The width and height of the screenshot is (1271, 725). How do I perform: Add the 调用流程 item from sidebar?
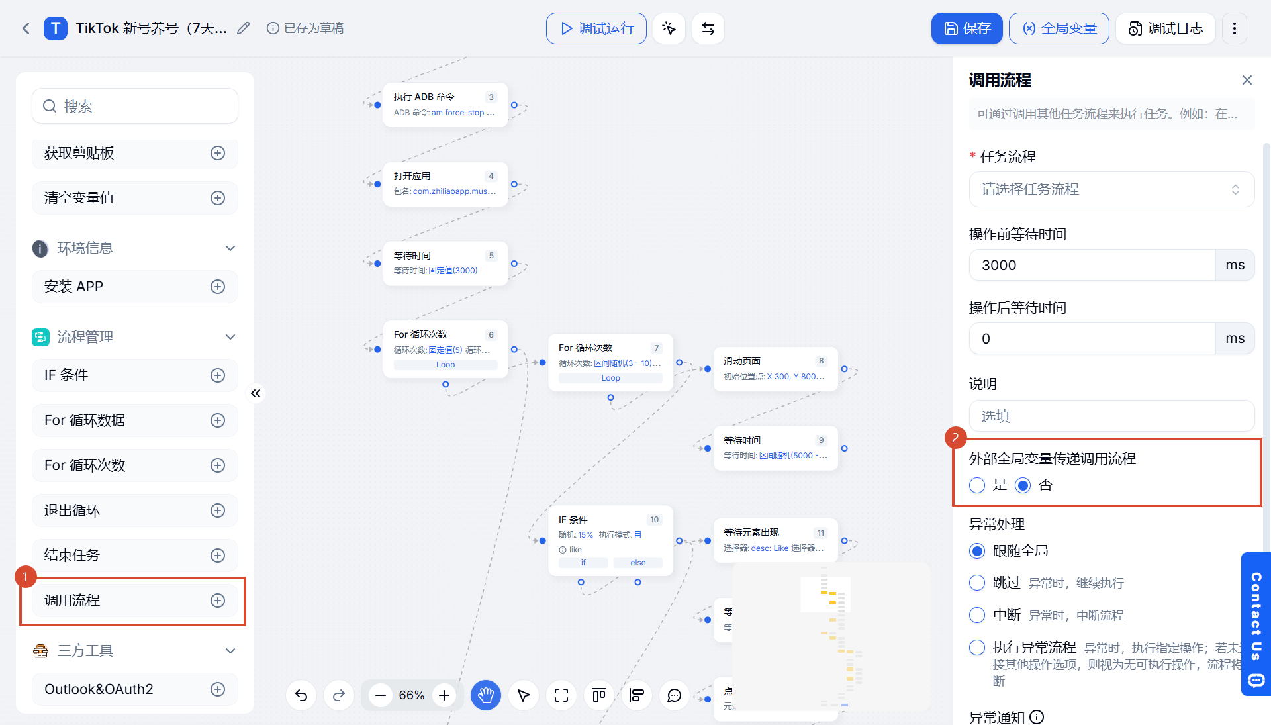[218, 601]
